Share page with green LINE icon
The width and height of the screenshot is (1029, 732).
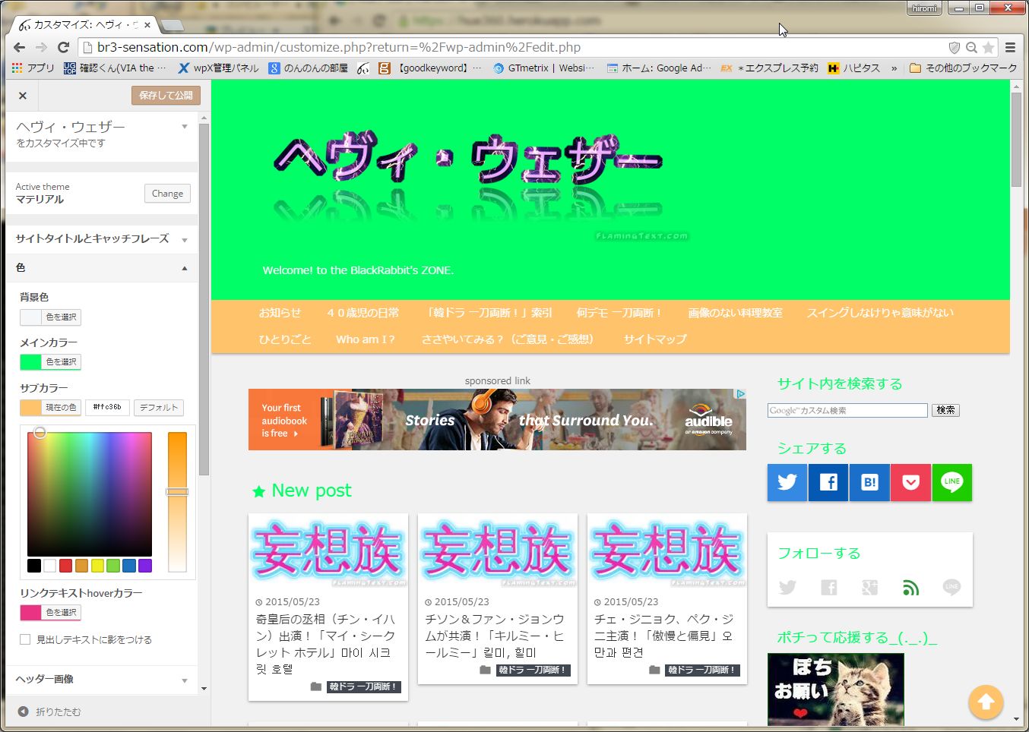click(x=951, y=482)
